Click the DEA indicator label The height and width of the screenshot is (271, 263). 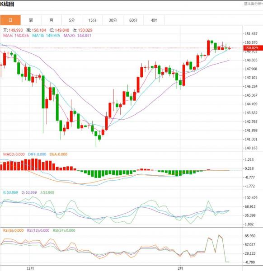pos(58,154)
